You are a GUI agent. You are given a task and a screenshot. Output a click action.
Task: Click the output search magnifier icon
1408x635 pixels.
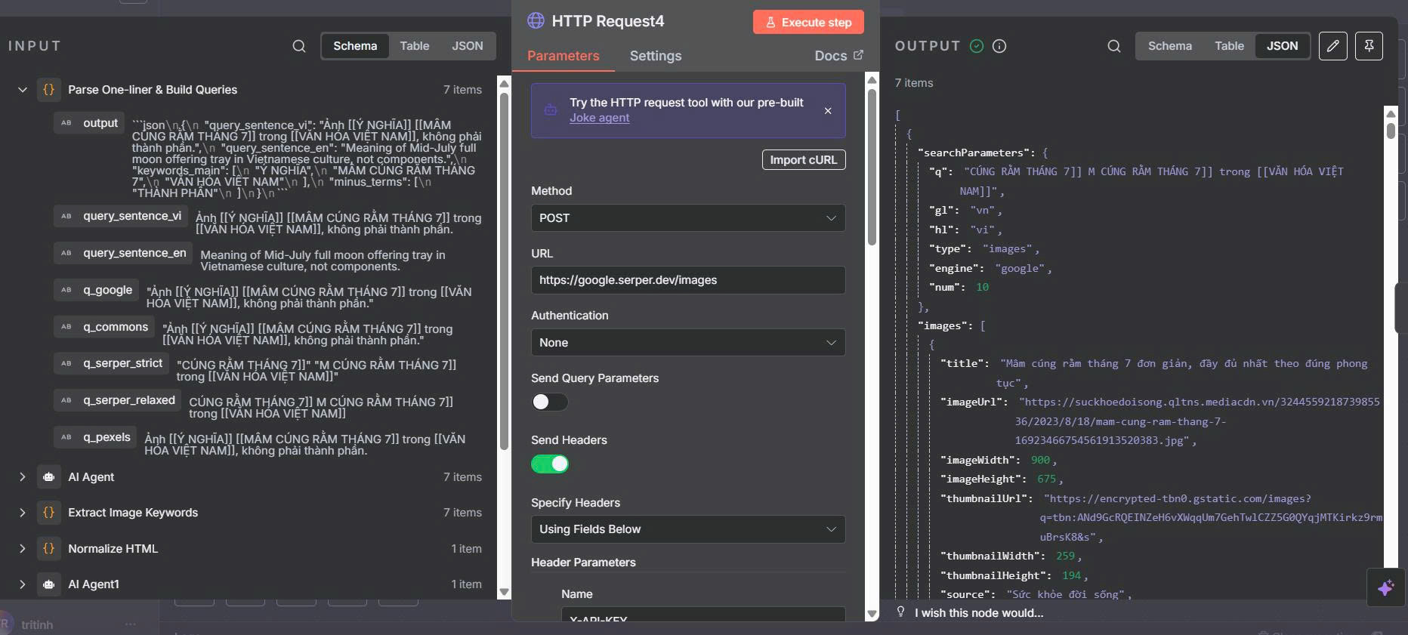1114,46
